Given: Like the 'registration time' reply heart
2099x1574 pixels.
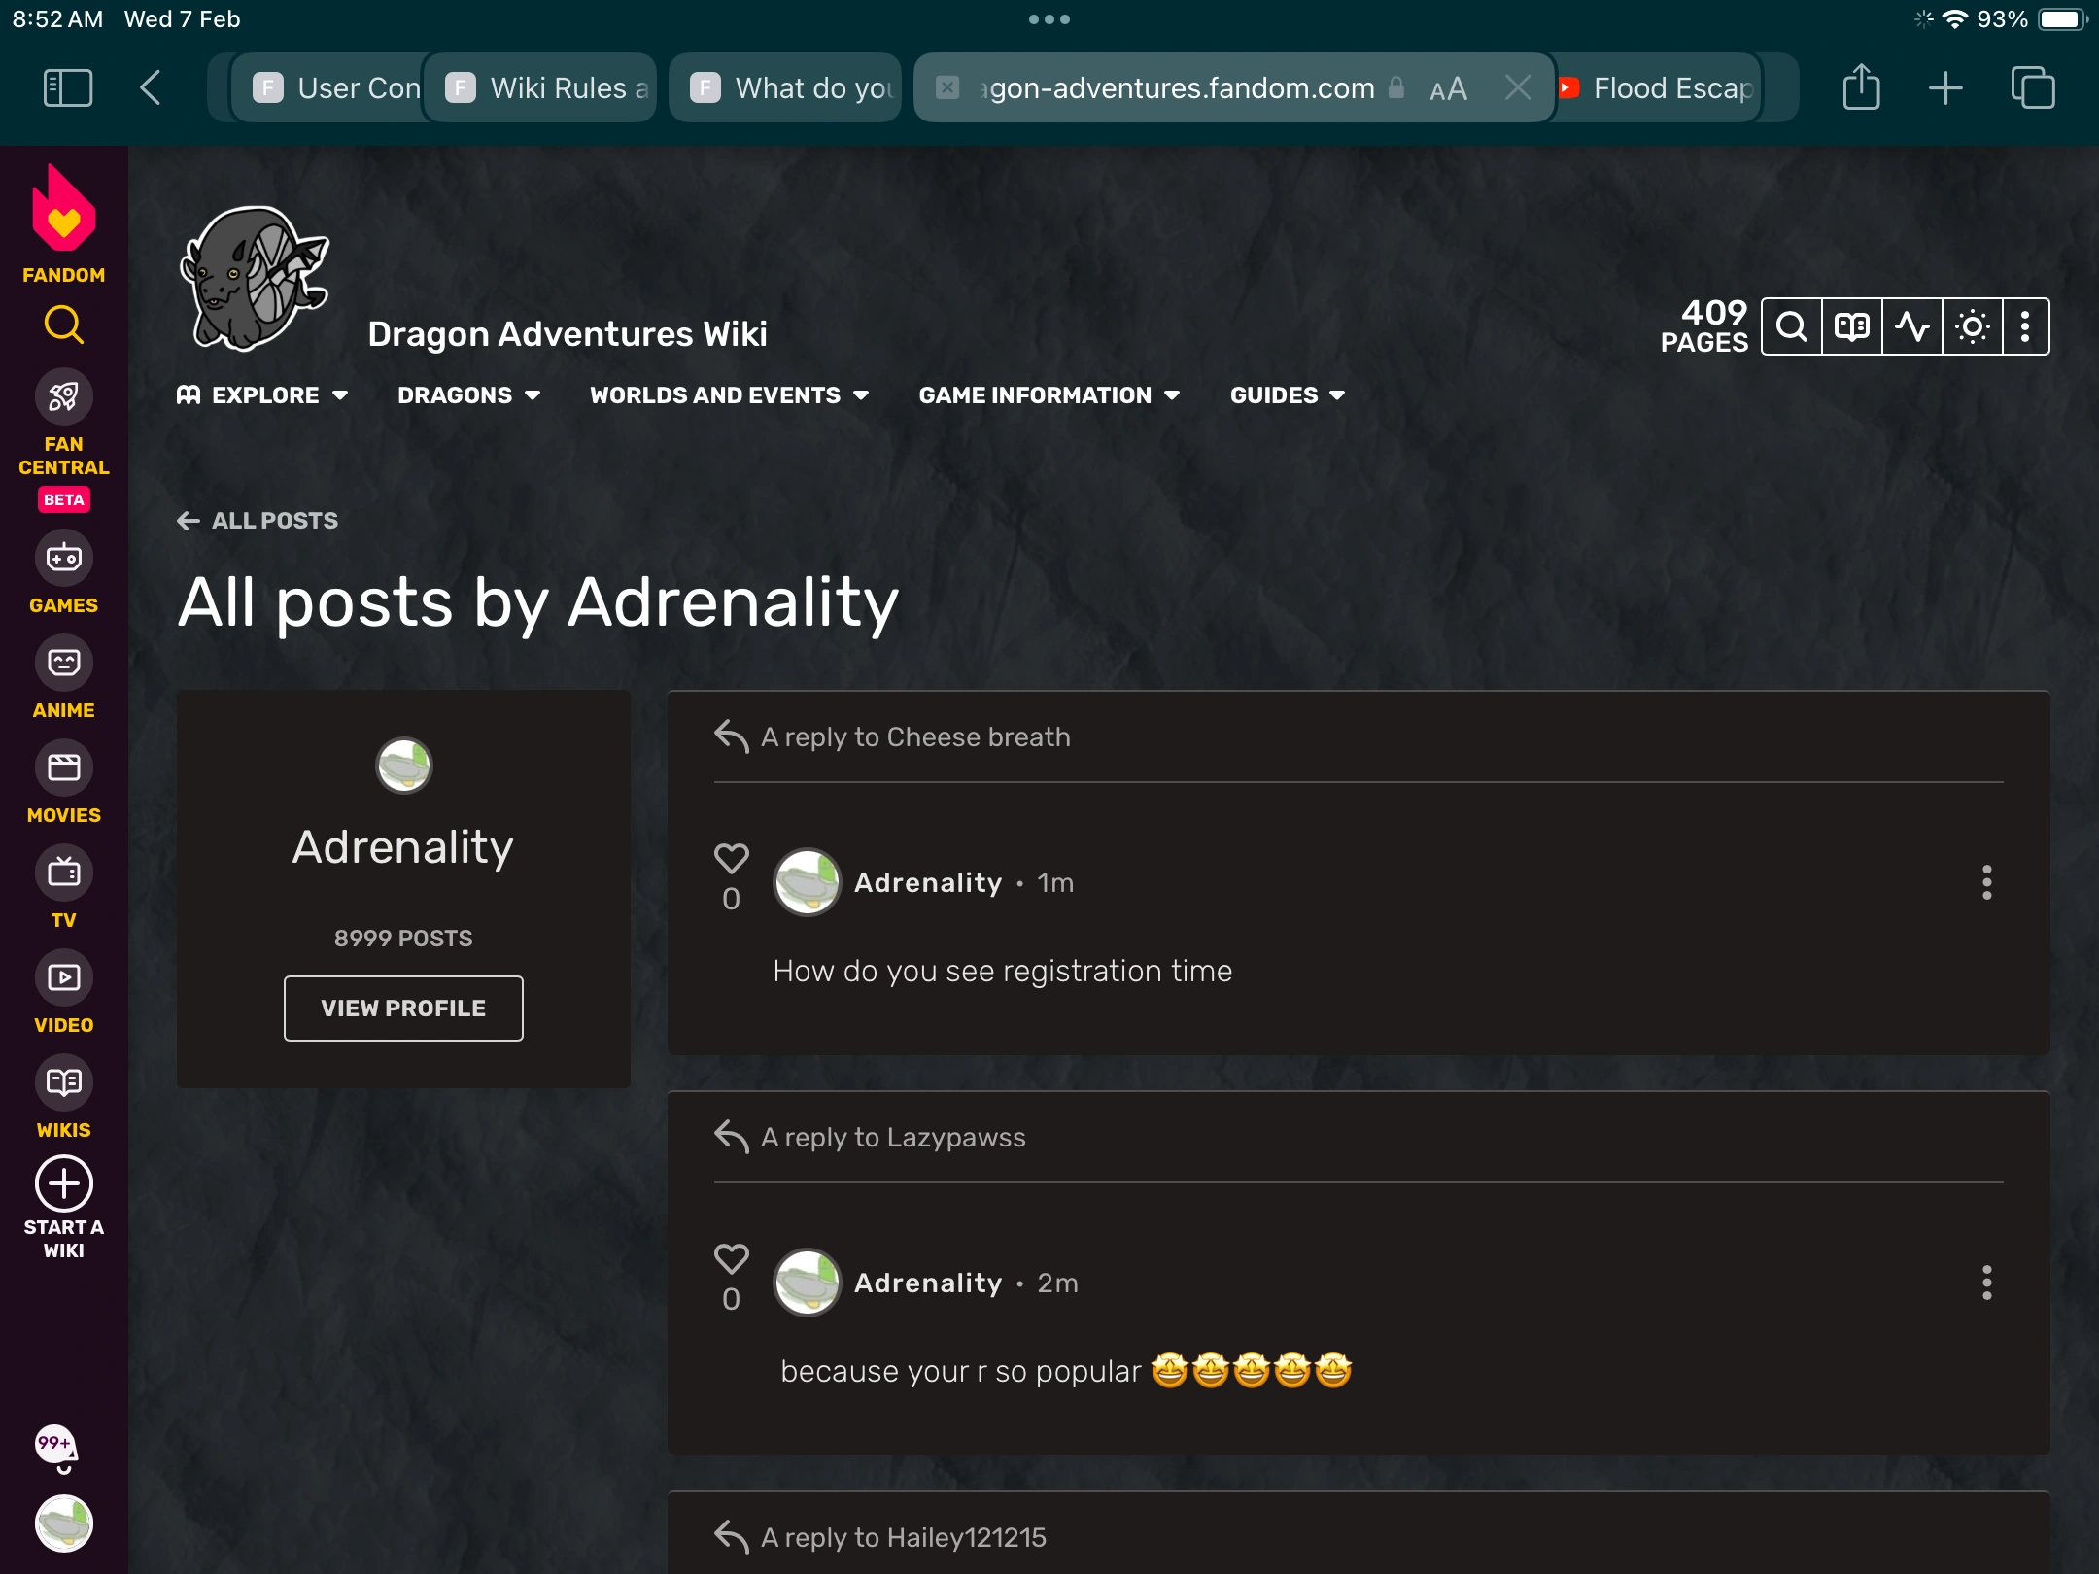Looking at the screenshot, I should pyautogui.click(x=731, y=858).
